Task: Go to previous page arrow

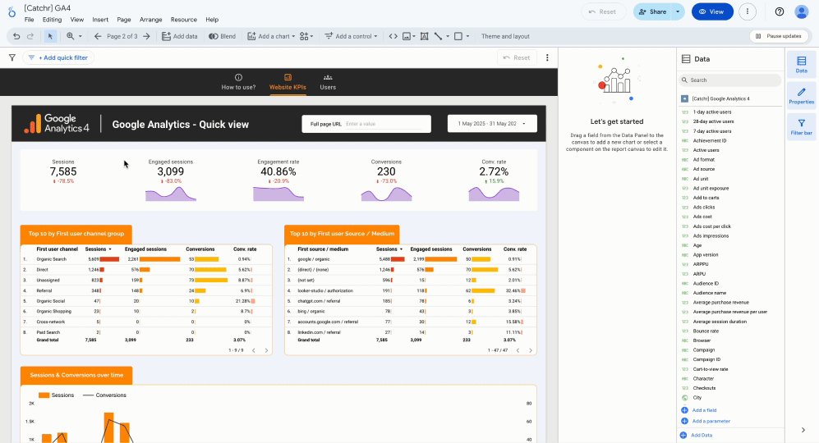Action: 98,37
